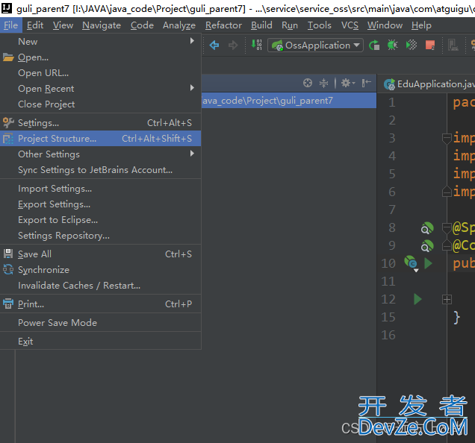Open the View menu
This screenshot has height=443, width=475.
[x=63, y=25]
